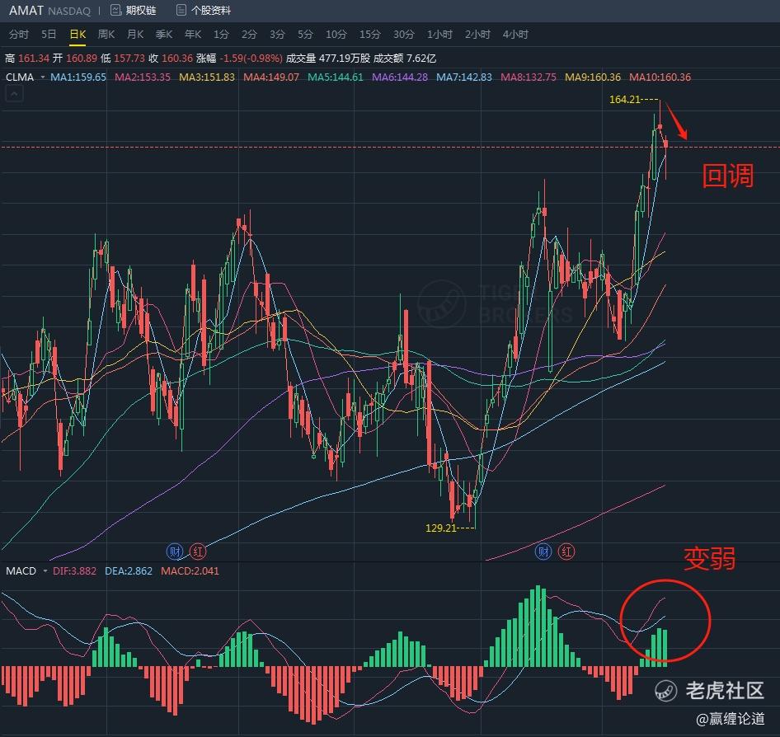Switch to the 5分 minute chart
The image size is (780, 737).
[x=305, y=35]
